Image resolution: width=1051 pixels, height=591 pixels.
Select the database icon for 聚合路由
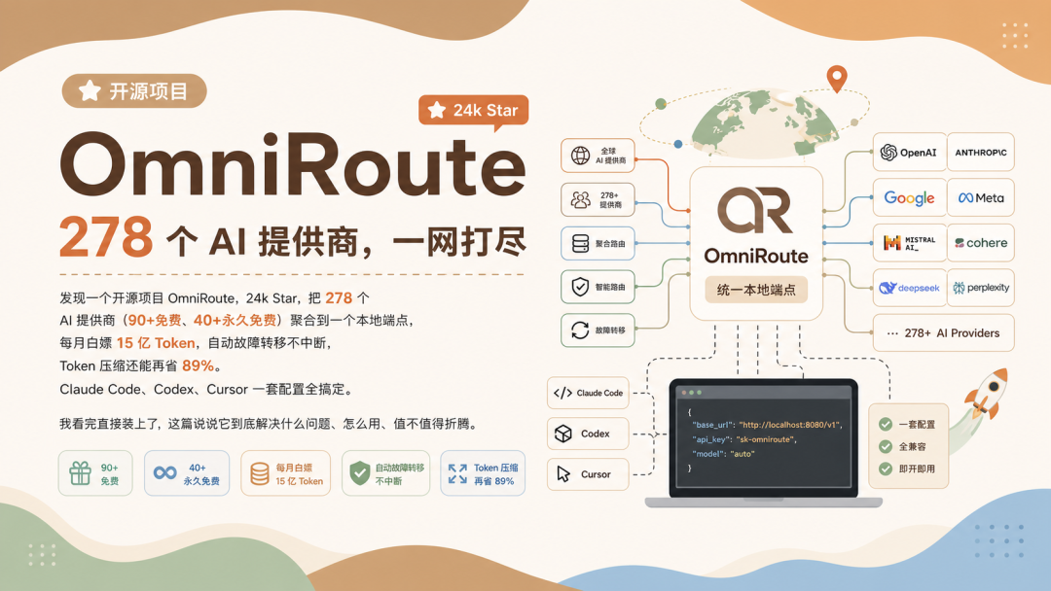[580, 244]
